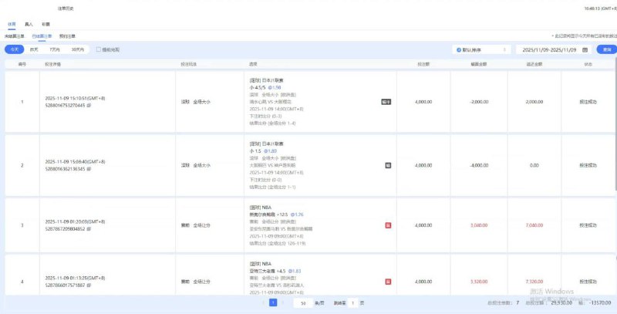
Task: Select the 今天 date filter
Action: pyautogui.click(x=15, y=49)
